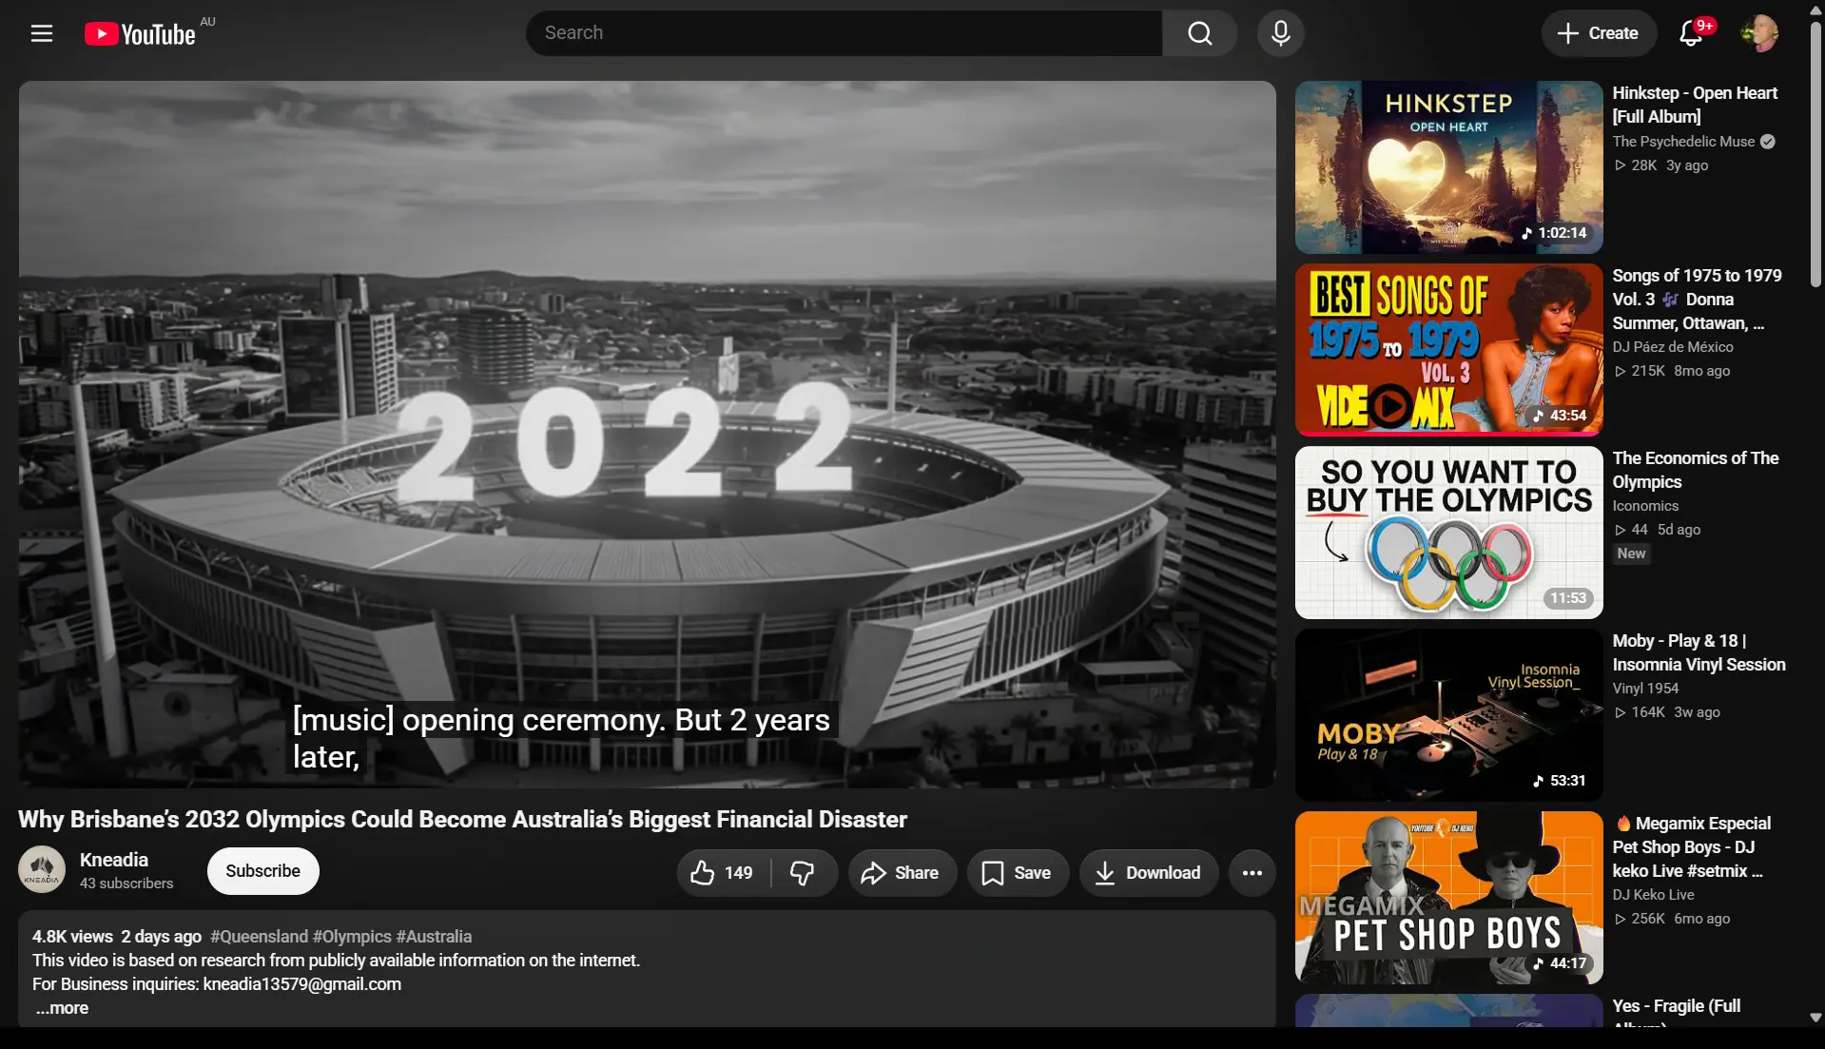This screenshot has height=1049, width=1825.
Task: Click the page scrollbar thumb
Action: pyautogui.click(x=1815, y=154)
